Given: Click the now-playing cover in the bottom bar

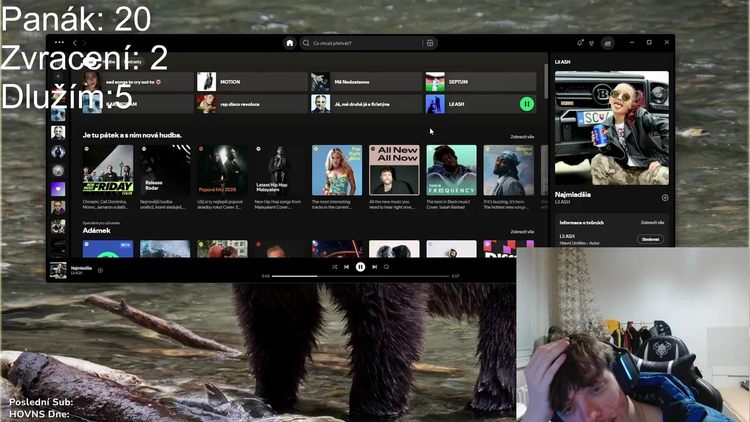Looking at the screenshot, I should 58,270.
